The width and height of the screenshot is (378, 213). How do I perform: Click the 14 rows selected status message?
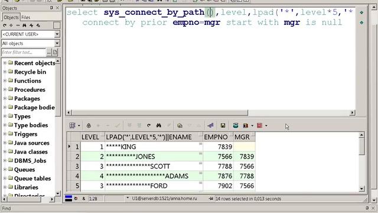coord(248,199)
